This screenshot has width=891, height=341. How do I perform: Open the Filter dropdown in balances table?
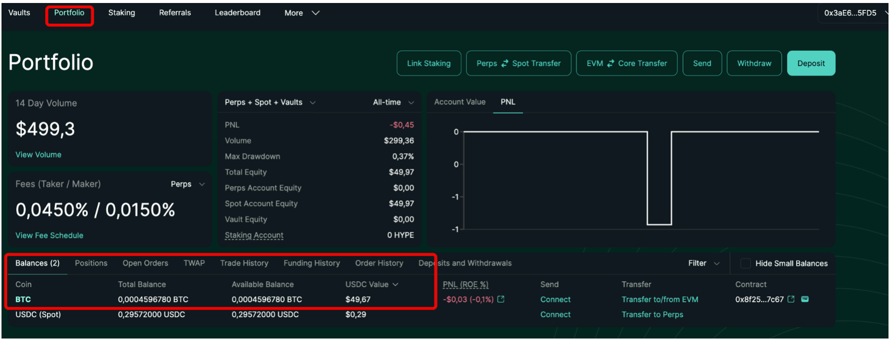(703, 263)
